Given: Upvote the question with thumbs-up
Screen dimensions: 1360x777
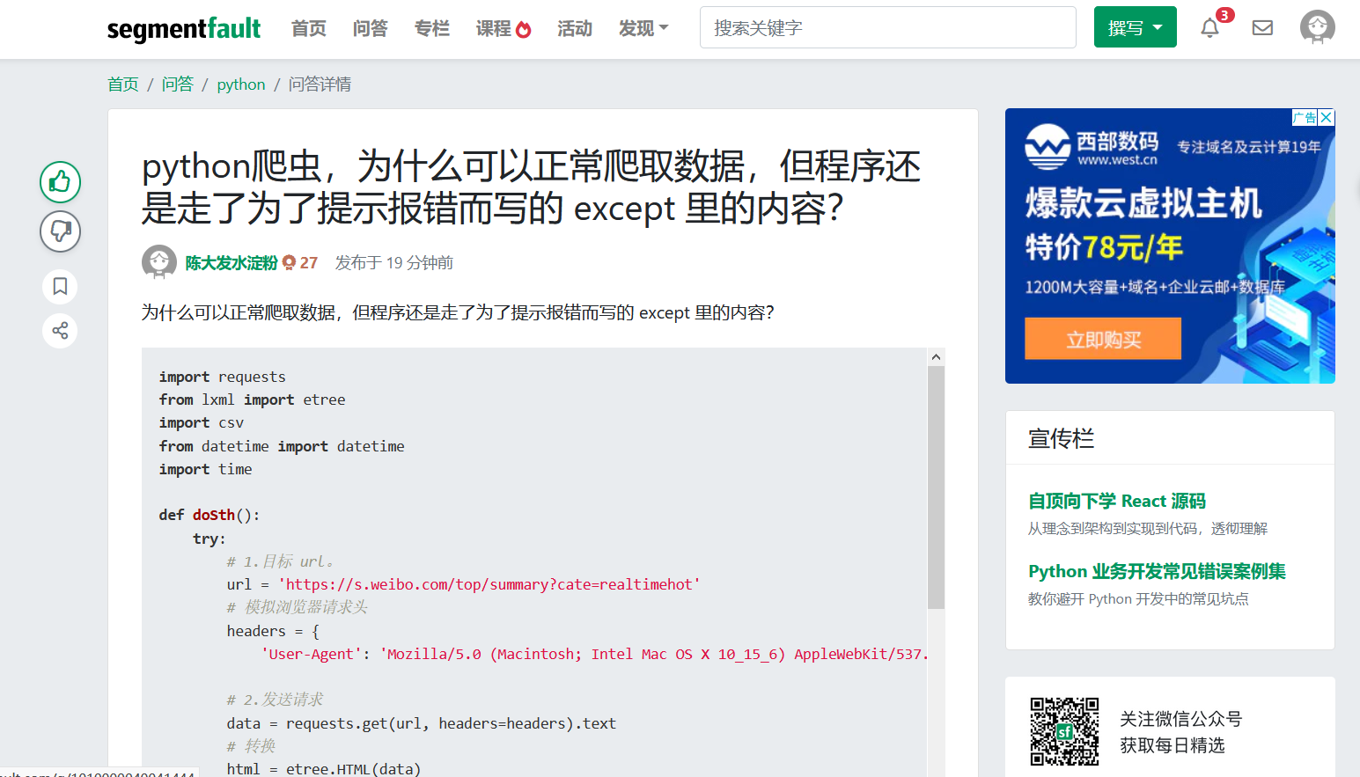Looking at the screenshot, I should (x=60, y=182).
